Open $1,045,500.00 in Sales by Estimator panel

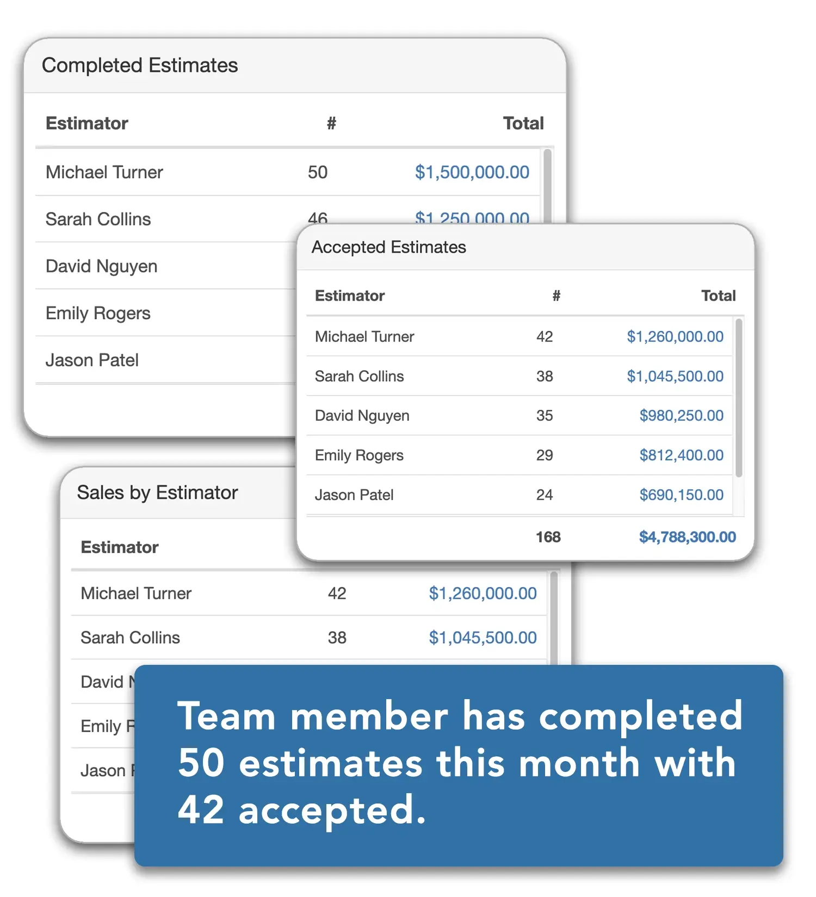(x=483, y=638)
